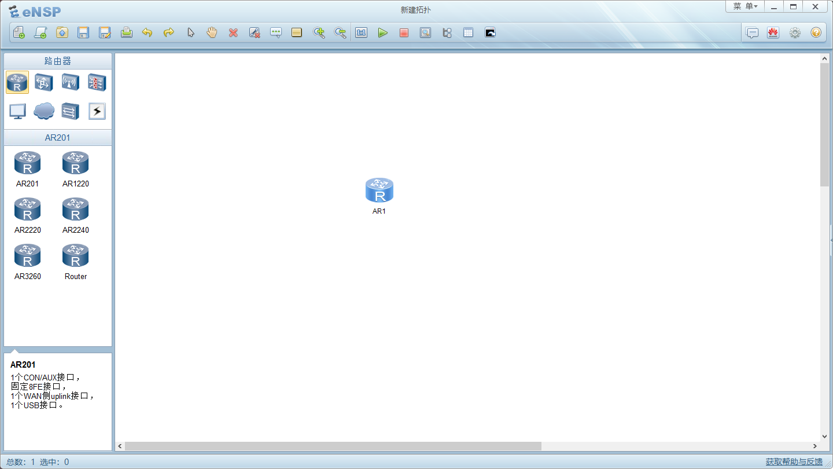Image resolution: width=833 pixels, height=469 pixels.
Task: Click the delete all connections icon
Action: pyautogui.click(x=255, y=33)
